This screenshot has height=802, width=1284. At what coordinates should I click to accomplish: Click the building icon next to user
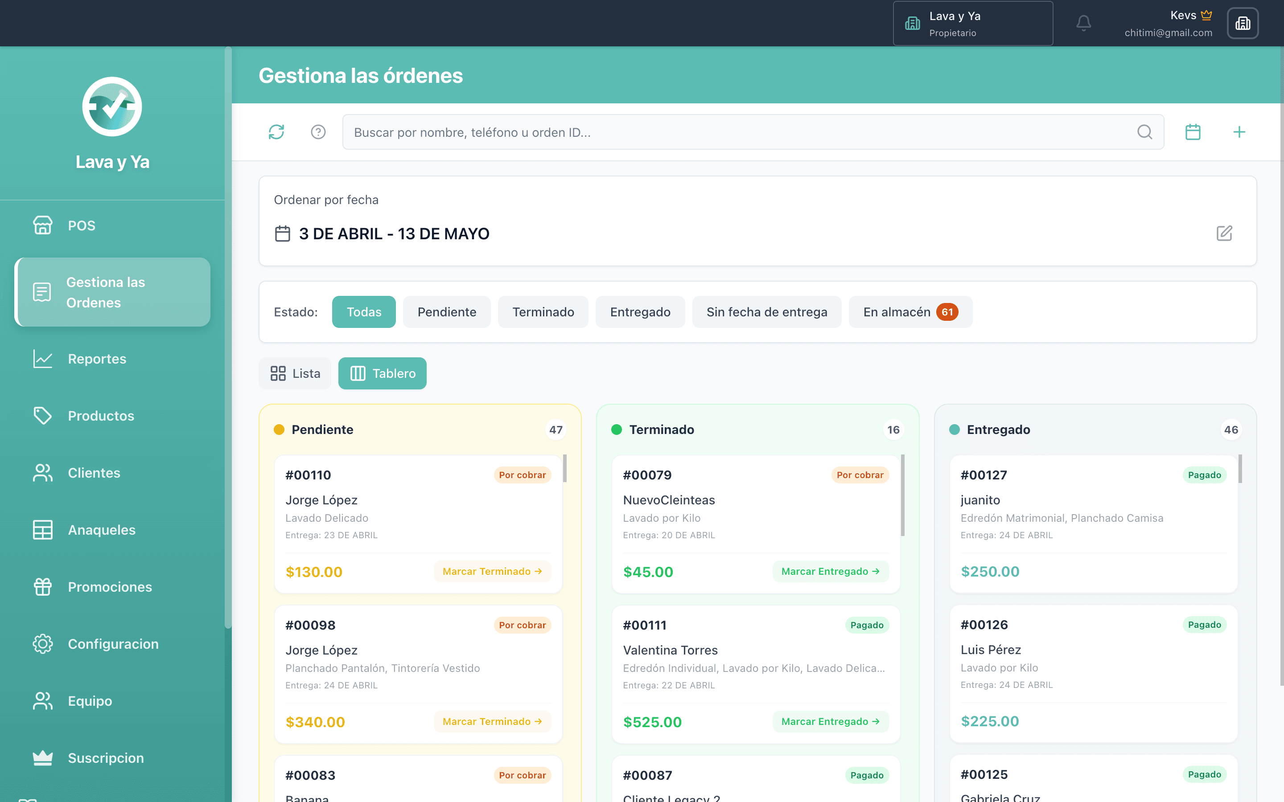point(1243,23)
